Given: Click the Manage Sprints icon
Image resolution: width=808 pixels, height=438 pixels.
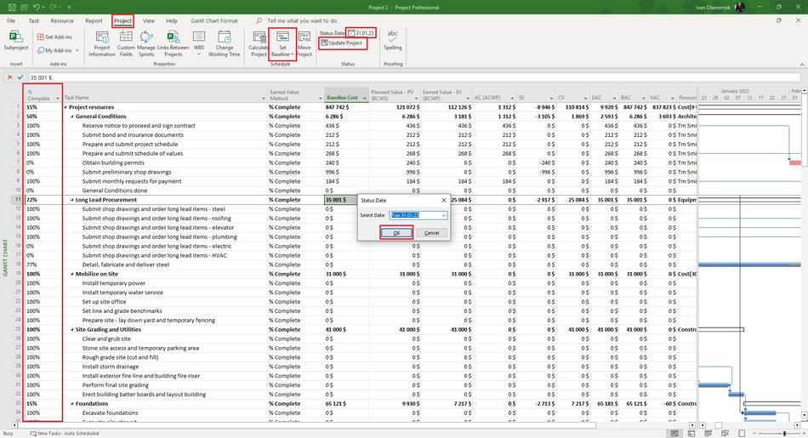Looking at the screenshot, I should [x=146, y=37].
